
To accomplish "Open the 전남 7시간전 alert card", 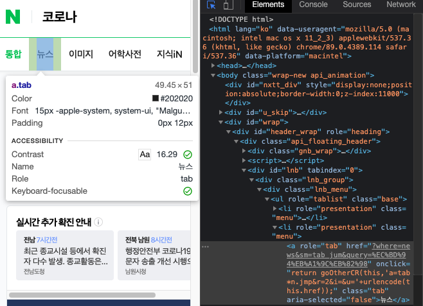I will point(65,255).
